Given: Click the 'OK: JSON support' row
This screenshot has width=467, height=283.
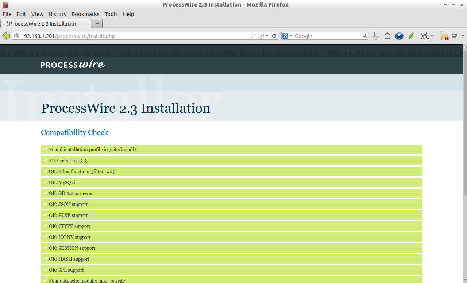Looking at the screenshot, I should click(x=232, y=204).
